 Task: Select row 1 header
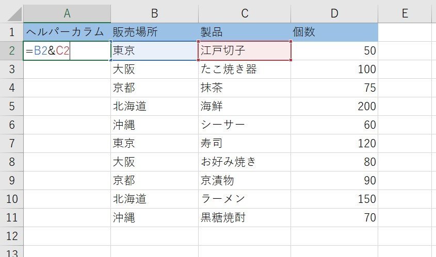[x=12, y=32]
